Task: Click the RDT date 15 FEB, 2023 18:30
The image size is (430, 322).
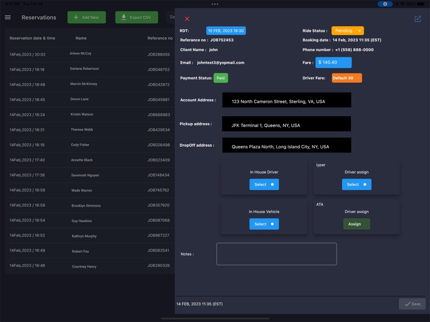Action: [x=226, y=31]
